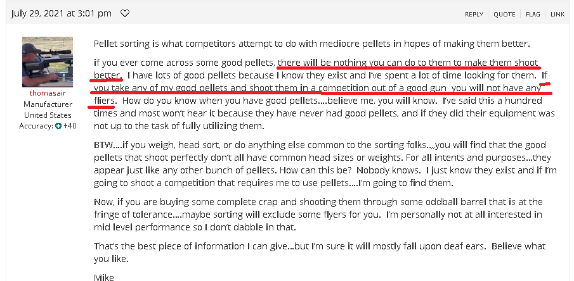The width and height of the screenshot is (574, 281).
Task: Quote this post using QUOTE
Action: point(504,15)
